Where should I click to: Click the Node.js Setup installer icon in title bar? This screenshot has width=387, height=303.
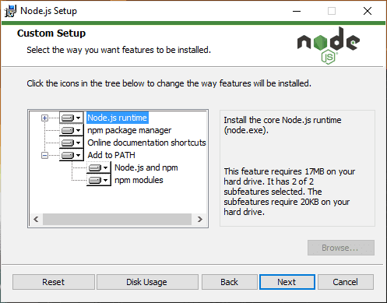[x=10, y=11]
